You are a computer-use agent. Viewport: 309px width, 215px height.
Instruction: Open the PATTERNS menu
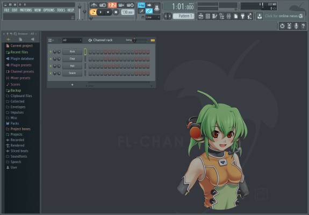pos(26,10)
